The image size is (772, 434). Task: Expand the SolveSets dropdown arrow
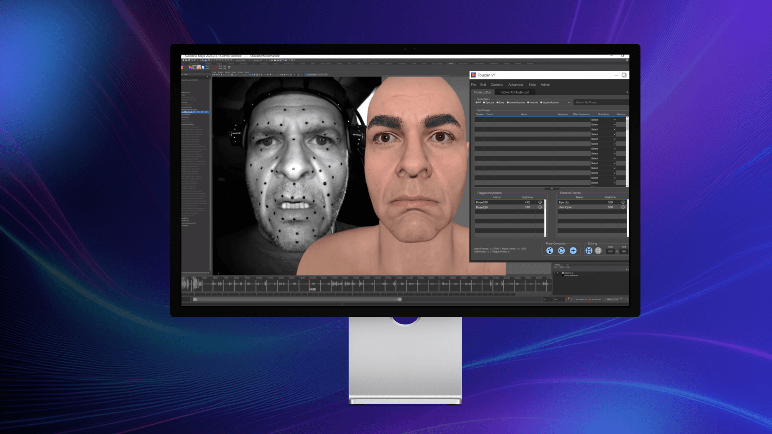click(569, 102)
